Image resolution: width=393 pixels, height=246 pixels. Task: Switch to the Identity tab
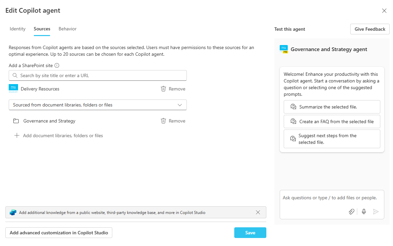click(x=17, y=29)
